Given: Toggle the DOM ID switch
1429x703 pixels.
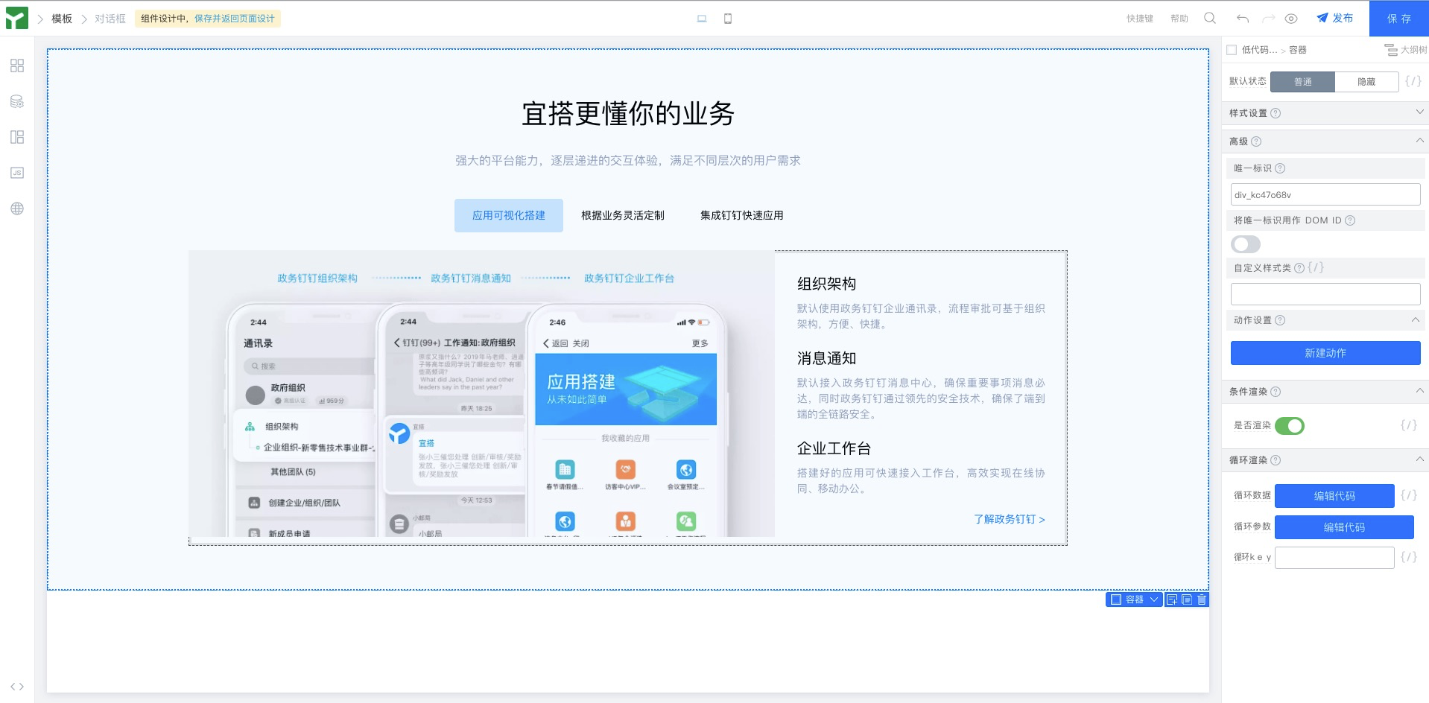Looking at the screenshot, I should pos(1246,244).
